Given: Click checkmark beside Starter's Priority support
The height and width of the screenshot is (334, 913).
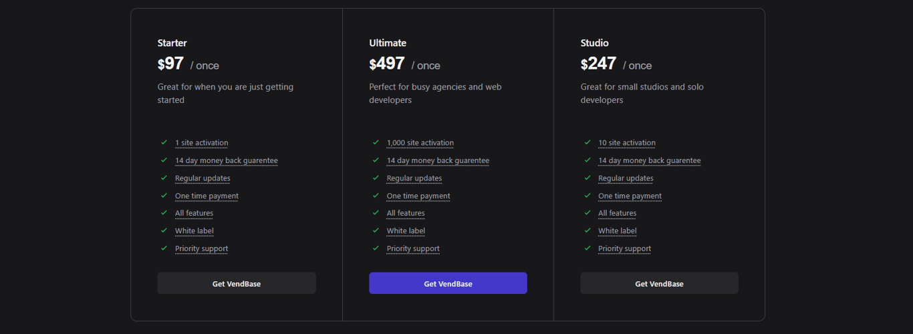Looking at the screenshot, I should tap(164, 248).
